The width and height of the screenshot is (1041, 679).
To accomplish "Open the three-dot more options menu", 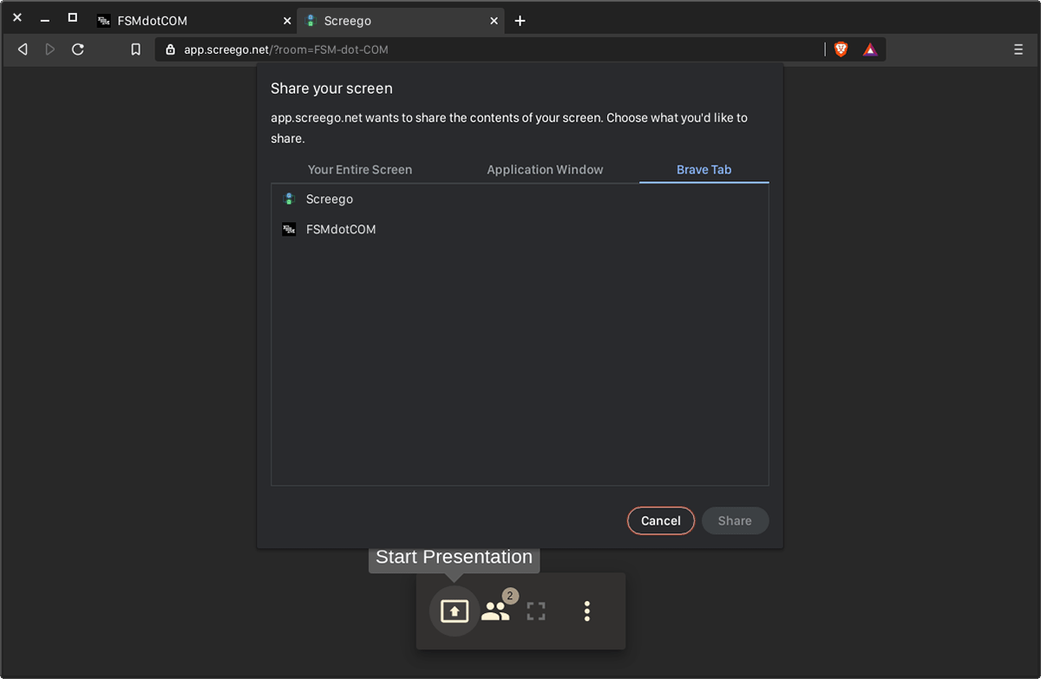I will tap(587, 611).
